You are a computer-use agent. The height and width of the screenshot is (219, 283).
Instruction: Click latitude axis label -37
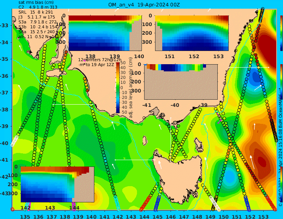[4, 93]
